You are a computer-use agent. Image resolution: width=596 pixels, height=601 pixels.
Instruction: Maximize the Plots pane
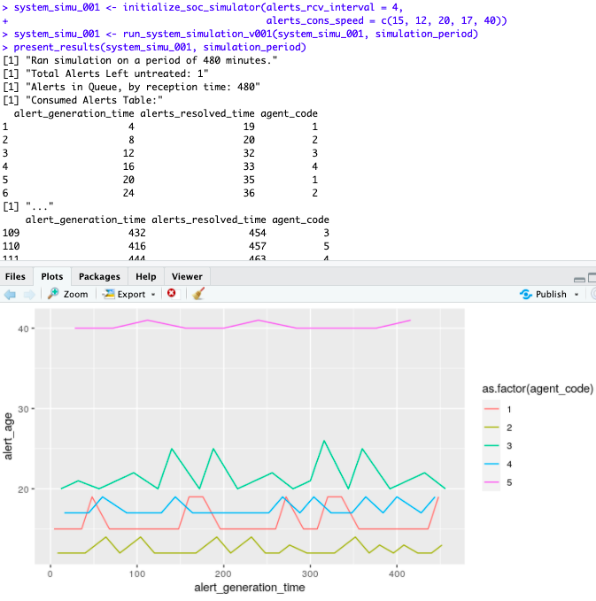point(593,276)
